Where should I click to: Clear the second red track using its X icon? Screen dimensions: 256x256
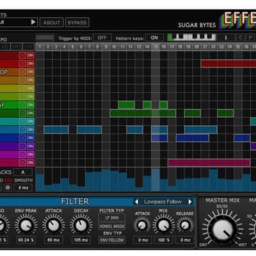tap(22, 63)
